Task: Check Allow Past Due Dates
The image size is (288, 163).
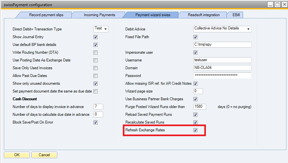Action: 95,76
